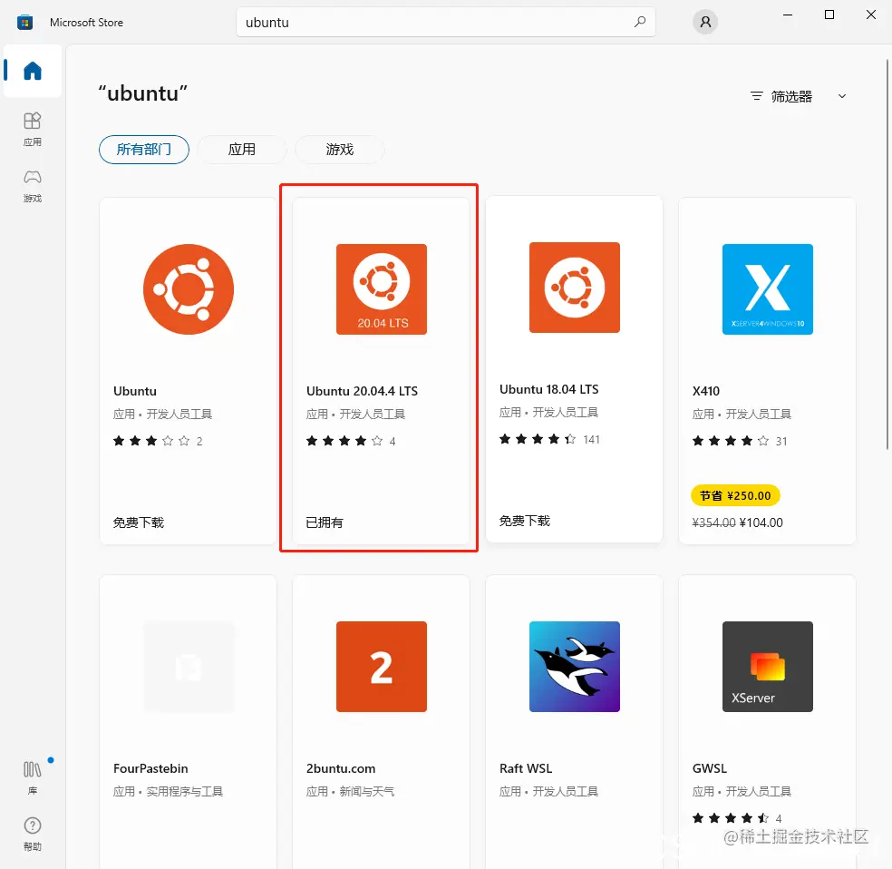The image size is (892, 869).
Task: Click the X410 31-review star rating
Action: pos(740,441)
